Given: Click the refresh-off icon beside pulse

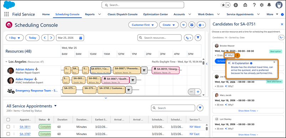Looking at the screenshot, I should click(192, 25).
